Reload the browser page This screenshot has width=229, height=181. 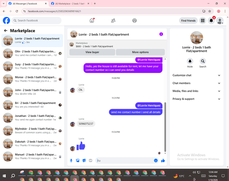(17, 11)
